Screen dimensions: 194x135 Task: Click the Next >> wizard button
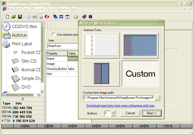click(x=152, y=113)
